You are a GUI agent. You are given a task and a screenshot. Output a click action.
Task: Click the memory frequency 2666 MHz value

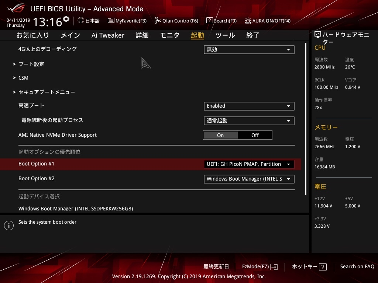[324, 147]
